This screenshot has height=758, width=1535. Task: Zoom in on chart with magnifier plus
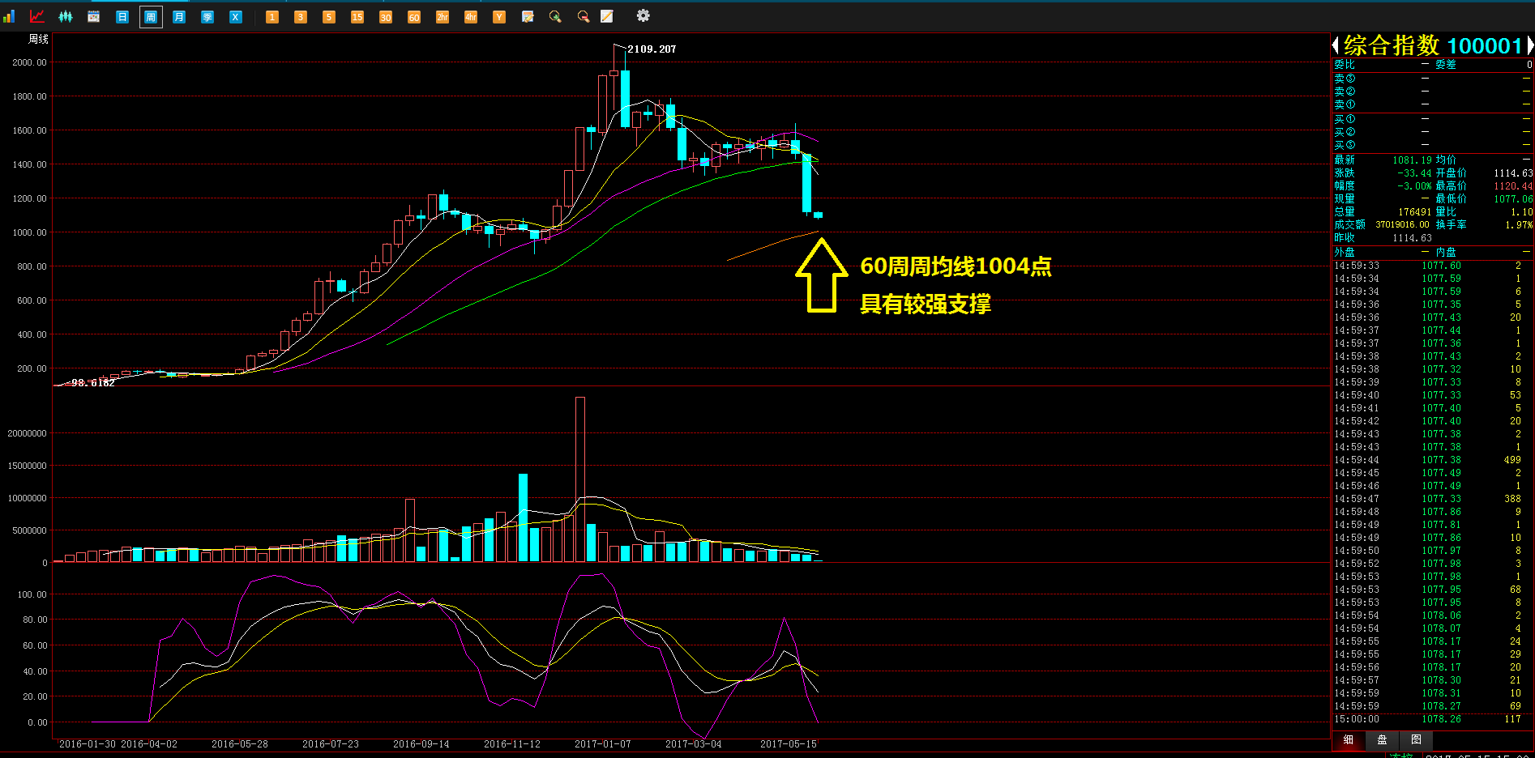point(555,16)
